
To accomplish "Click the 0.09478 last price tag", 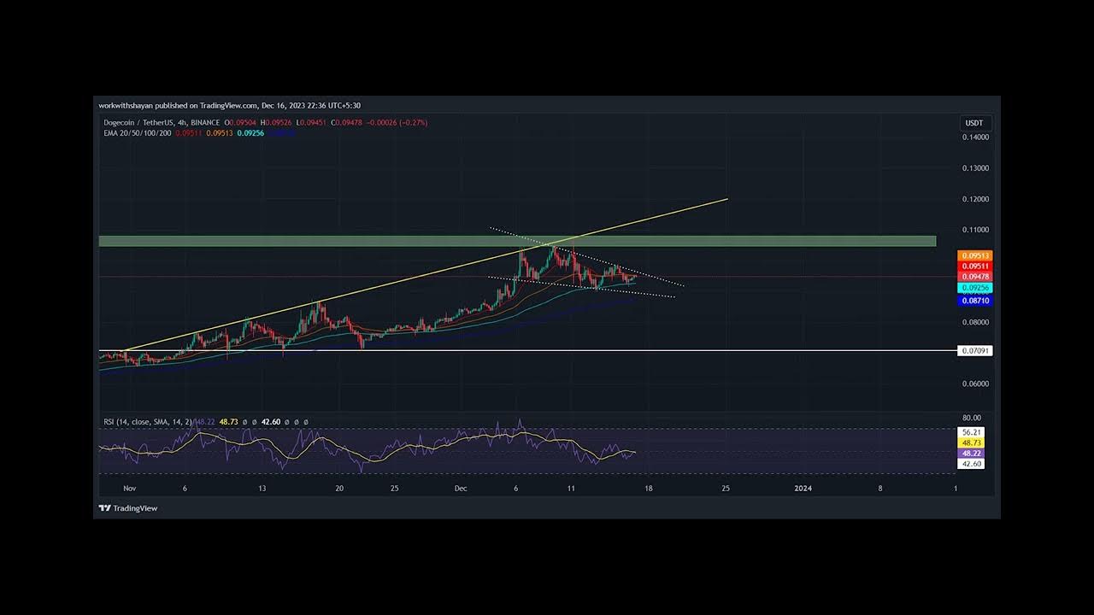I will pos(975,276).
